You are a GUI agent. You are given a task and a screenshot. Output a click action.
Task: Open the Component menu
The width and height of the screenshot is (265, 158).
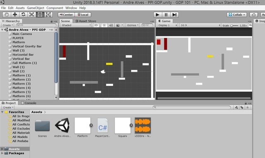tap(55, 8)
